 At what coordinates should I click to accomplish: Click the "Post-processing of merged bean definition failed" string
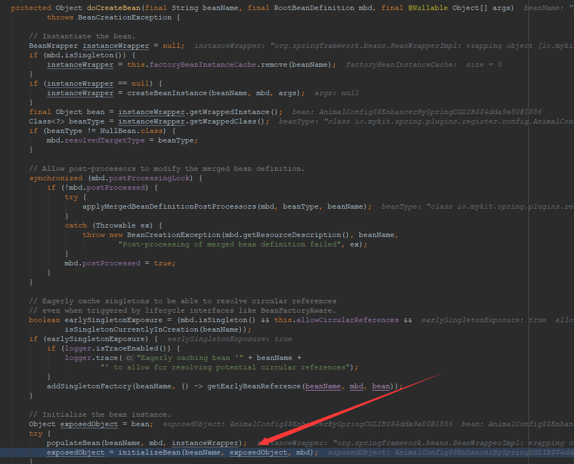point(231,244)
